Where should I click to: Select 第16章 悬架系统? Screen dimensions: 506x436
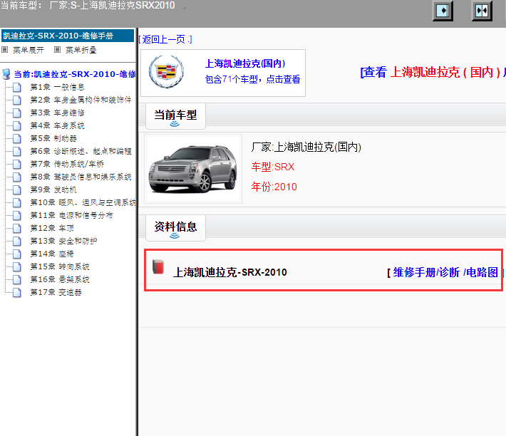click(60, 279)
